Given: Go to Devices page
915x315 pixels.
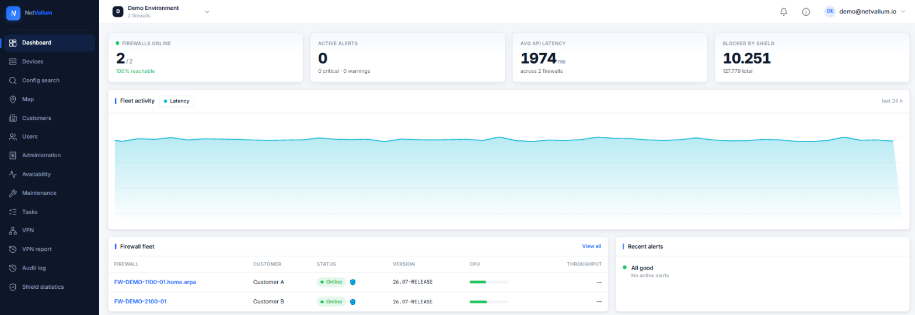Looking at the screenshot, I should (50, 62).
